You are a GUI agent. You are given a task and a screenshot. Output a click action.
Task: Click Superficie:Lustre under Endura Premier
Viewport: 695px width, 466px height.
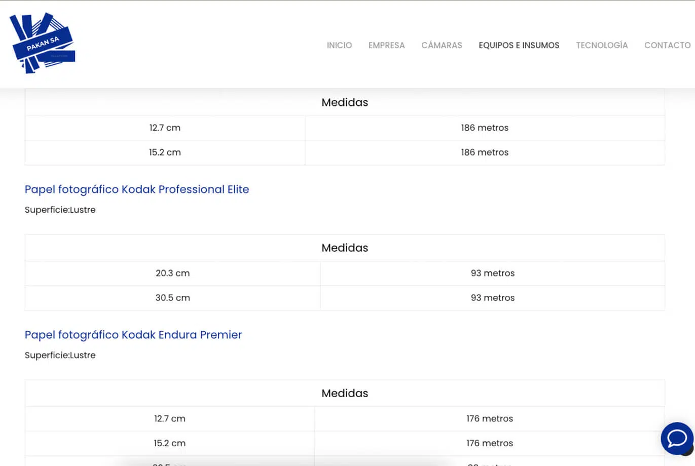pos(60,355)
